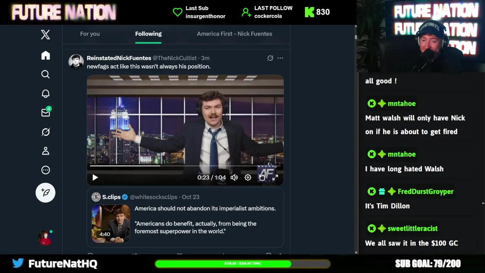The width and height of the screenshot is (485, 273).
Task: Seek on the video progress bar
Action: (185, 166)
